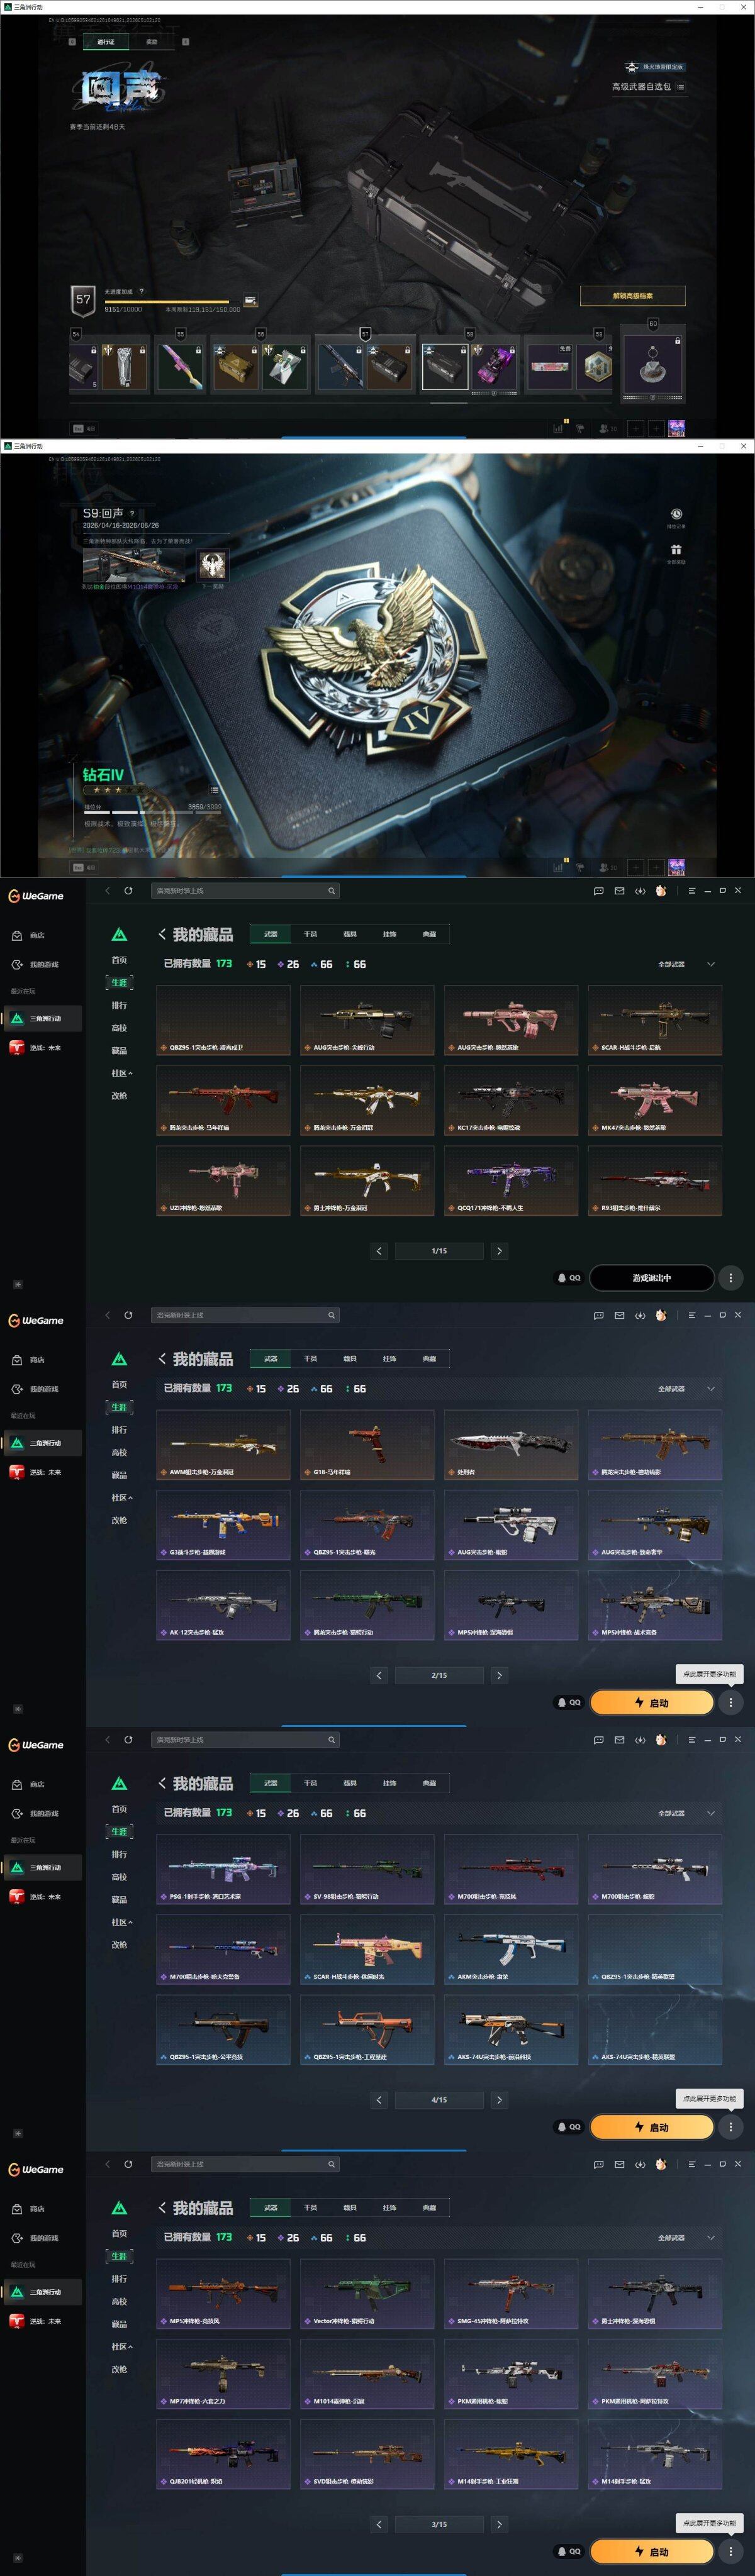Open 我的游戏 in sidebar of page 3/15 window

point(36,2238)
